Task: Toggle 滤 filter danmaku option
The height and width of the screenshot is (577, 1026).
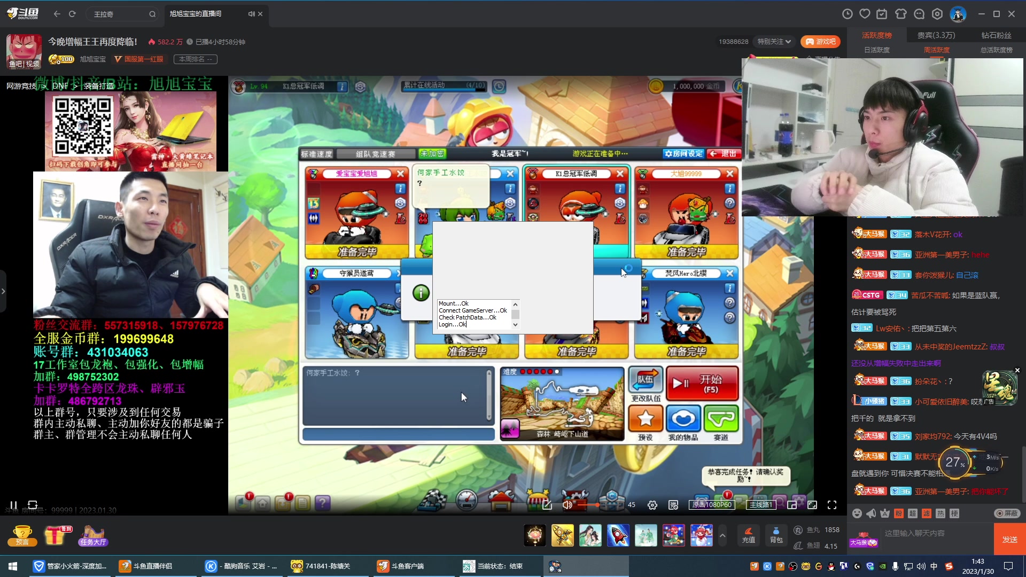Action: click(927, 513)
